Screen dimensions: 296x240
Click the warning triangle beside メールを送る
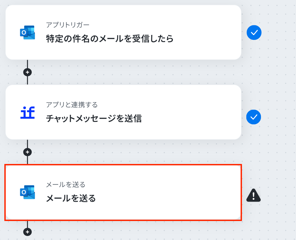(253, 195)
